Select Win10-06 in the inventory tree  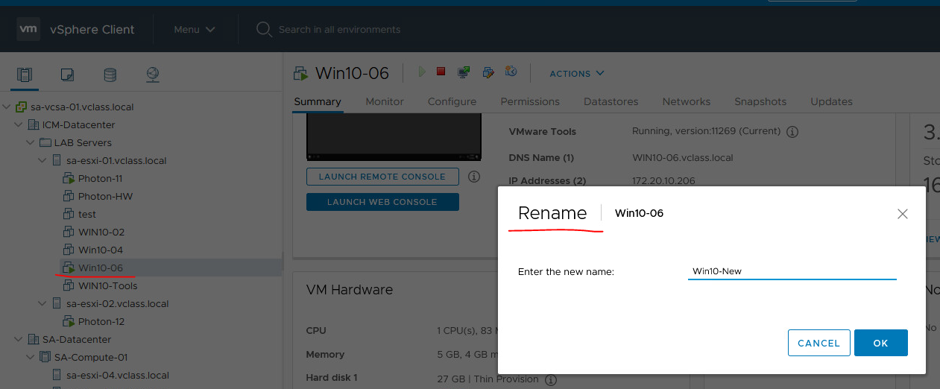(101, 268)
